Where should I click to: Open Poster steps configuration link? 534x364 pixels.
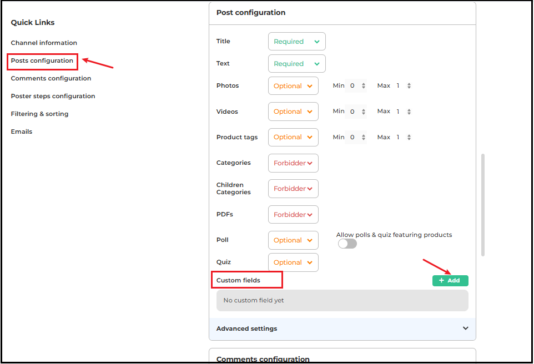tap(53, 96)
